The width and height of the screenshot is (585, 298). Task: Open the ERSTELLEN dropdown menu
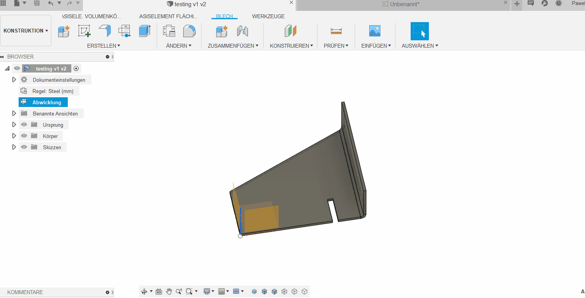coord(103,45)
